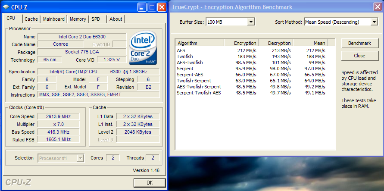The height and width of the screenshot is (191, 384).
Task: Click the Cores count field
Action: pos(113,158)
